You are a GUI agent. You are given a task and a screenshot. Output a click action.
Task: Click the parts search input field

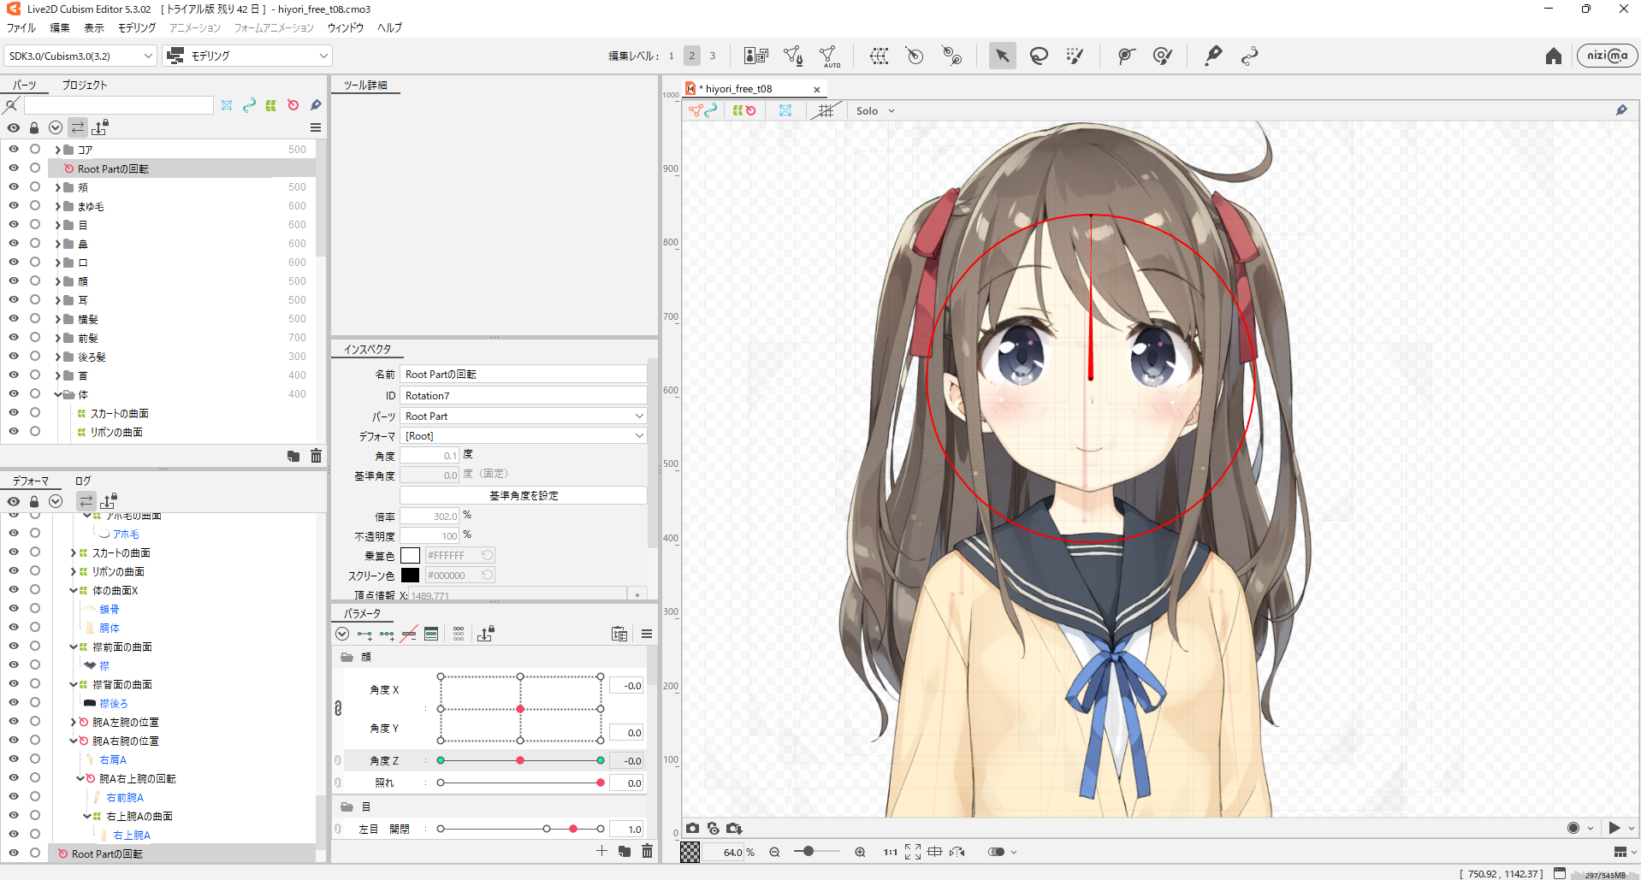click(x=119, y=105)
